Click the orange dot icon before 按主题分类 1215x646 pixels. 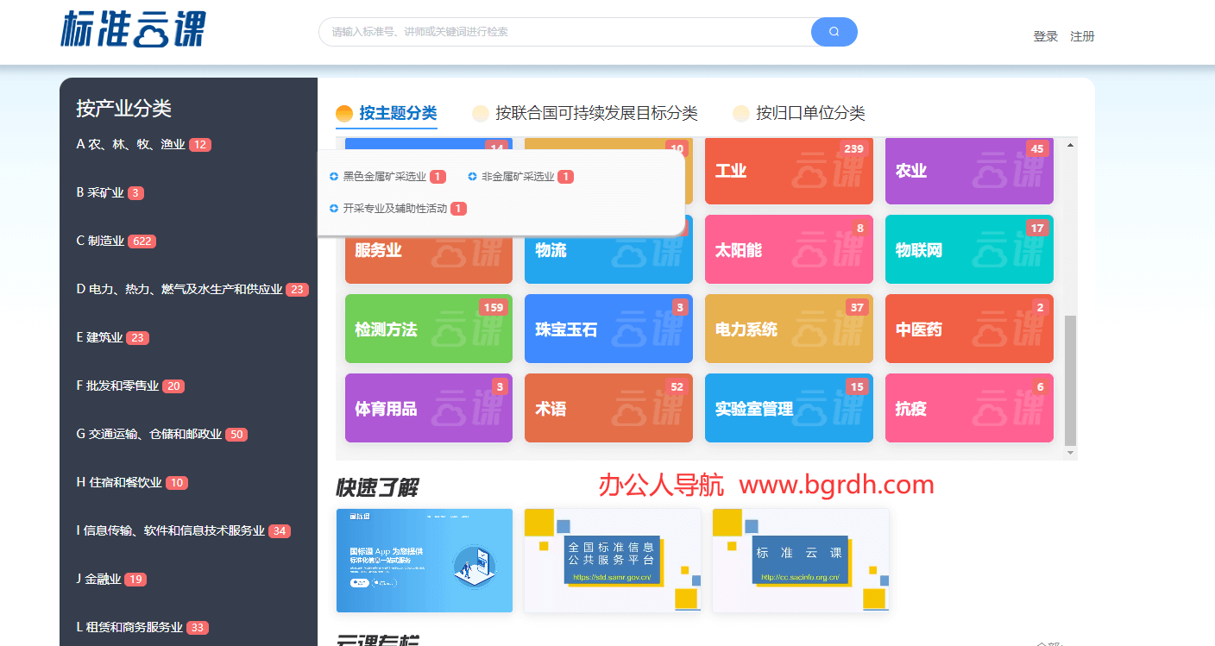[x=343, y=112]
